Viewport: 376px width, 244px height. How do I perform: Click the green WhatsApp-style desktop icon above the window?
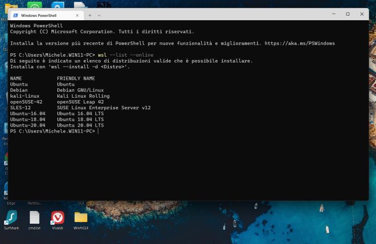(x=35, y=5)
